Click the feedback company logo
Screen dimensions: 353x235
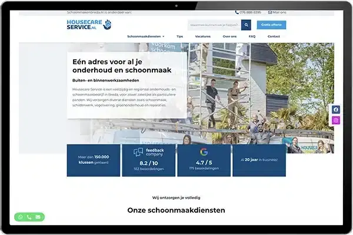pyautogui.click(x=149, y=152)
